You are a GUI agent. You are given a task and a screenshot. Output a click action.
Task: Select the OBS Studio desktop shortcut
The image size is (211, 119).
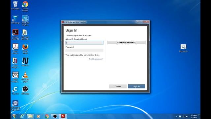tap(25, 90)
